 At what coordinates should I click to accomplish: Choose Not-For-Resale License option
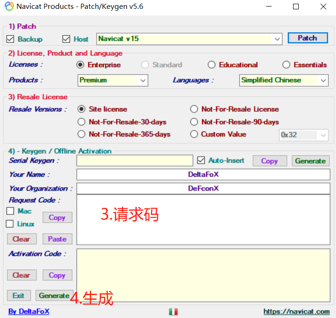click(194, 109)
